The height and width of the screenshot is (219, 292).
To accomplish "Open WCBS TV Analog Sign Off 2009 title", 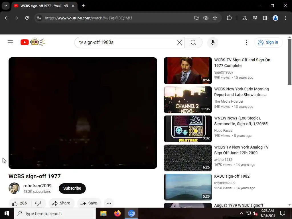I will pyautogui.click(x=241, y=150).
